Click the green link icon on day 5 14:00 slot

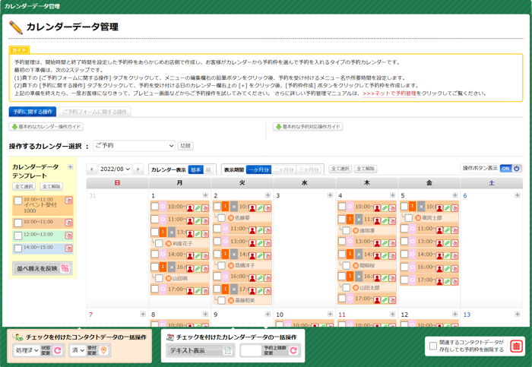click(447, 256)
